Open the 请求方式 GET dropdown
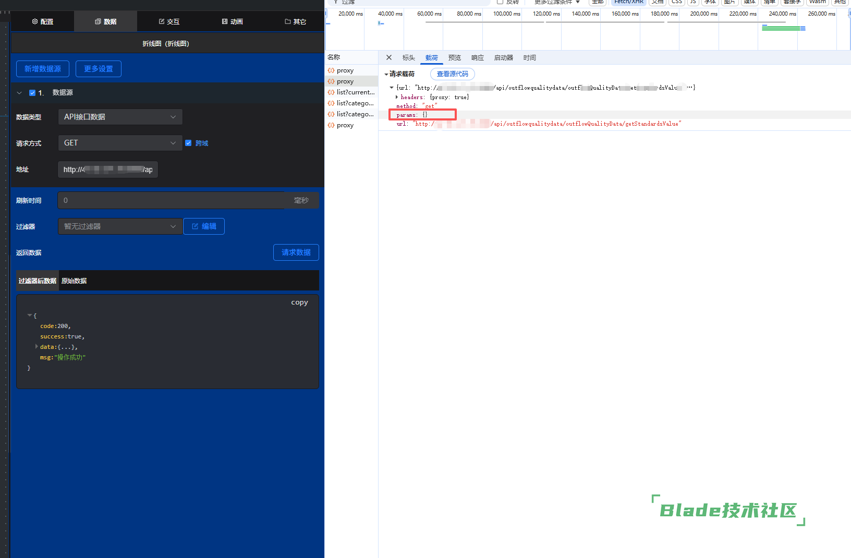This screenshot has width=851, height=558. pos(120,143)
